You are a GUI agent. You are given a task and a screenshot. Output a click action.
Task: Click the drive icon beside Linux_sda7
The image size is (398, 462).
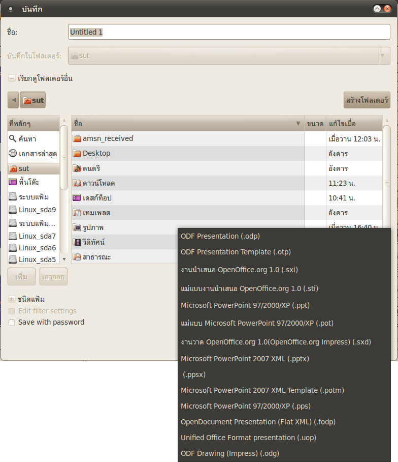pyautogui.click(x=13, y=236)
